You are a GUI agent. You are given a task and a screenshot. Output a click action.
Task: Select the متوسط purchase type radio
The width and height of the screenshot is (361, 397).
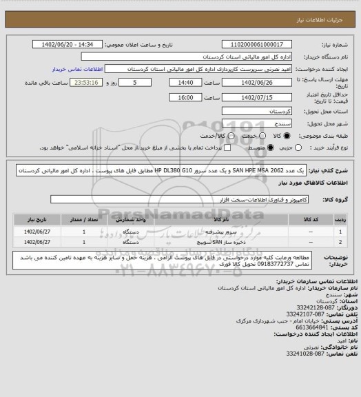click(271, 147)
